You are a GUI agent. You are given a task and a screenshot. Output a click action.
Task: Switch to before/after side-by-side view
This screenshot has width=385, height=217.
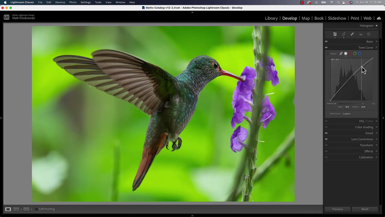tap(16, 209)
